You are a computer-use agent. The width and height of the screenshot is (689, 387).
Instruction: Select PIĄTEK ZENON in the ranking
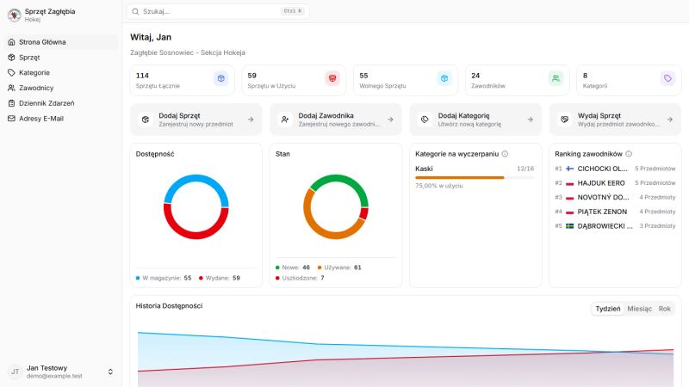click(615, 212)
